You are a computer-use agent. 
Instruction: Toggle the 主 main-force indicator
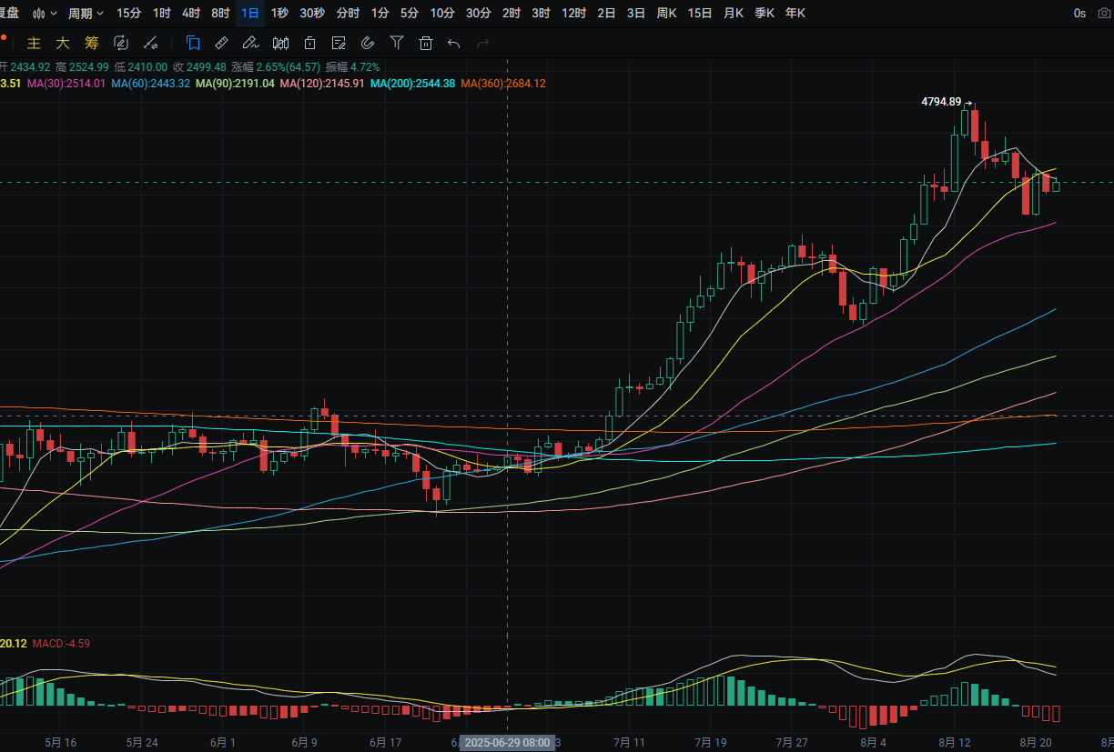(x=34, y=43)
